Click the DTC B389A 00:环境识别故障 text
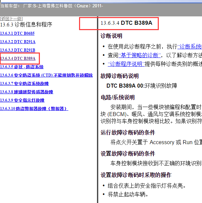This screenshot has width=202, height=203. 142,86
